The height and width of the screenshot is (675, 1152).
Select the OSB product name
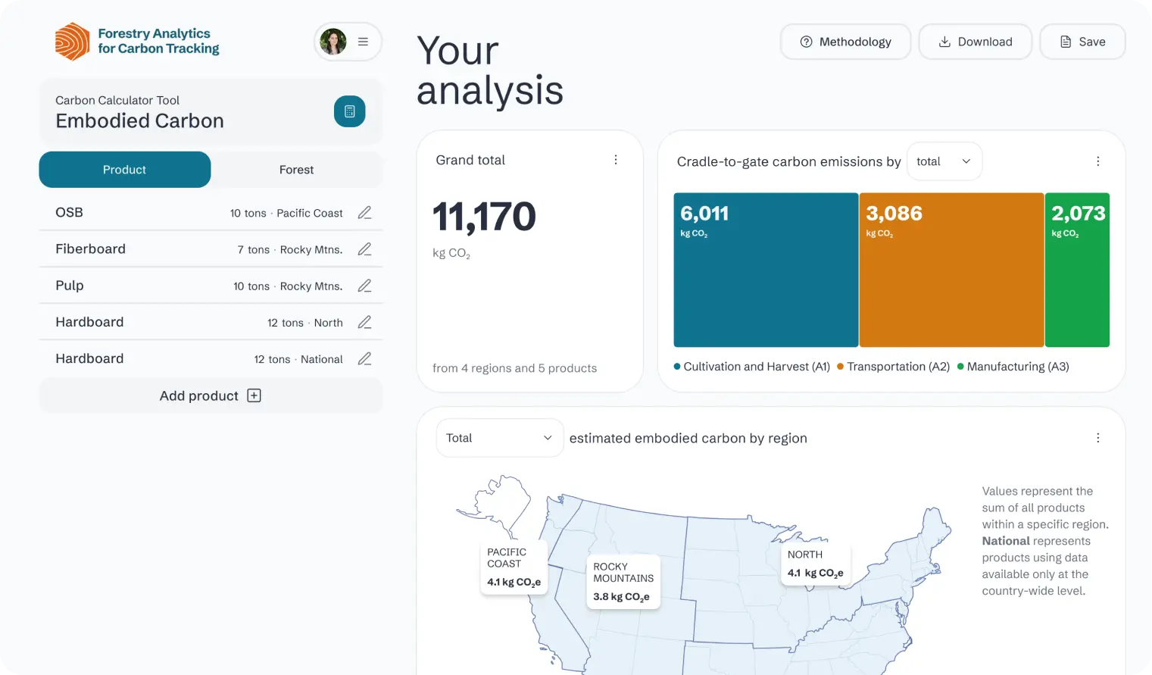coord(69,213)
